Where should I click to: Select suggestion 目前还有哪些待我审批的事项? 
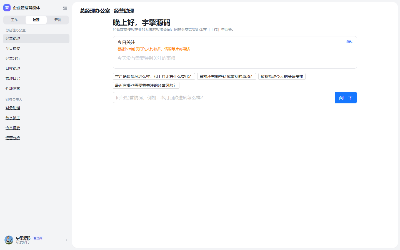227,76
